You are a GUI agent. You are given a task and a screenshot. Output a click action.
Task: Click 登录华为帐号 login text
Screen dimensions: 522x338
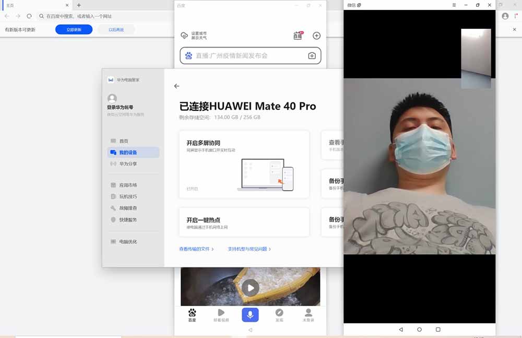point(120,107)
